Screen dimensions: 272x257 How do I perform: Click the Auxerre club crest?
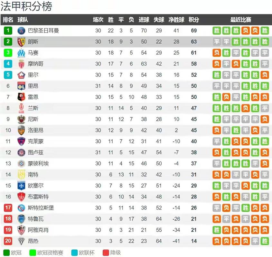pos(21,186)
